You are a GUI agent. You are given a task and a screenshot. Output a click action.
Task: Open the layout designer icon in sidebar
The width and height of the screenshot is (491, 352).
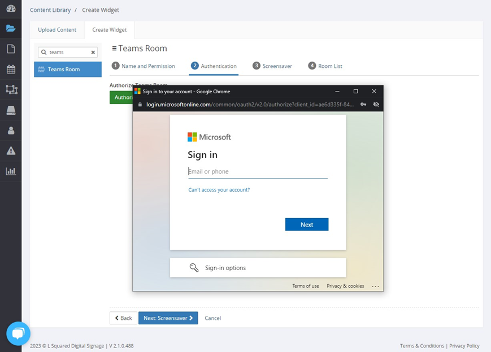pyautogui.click(x=12, y=90)
